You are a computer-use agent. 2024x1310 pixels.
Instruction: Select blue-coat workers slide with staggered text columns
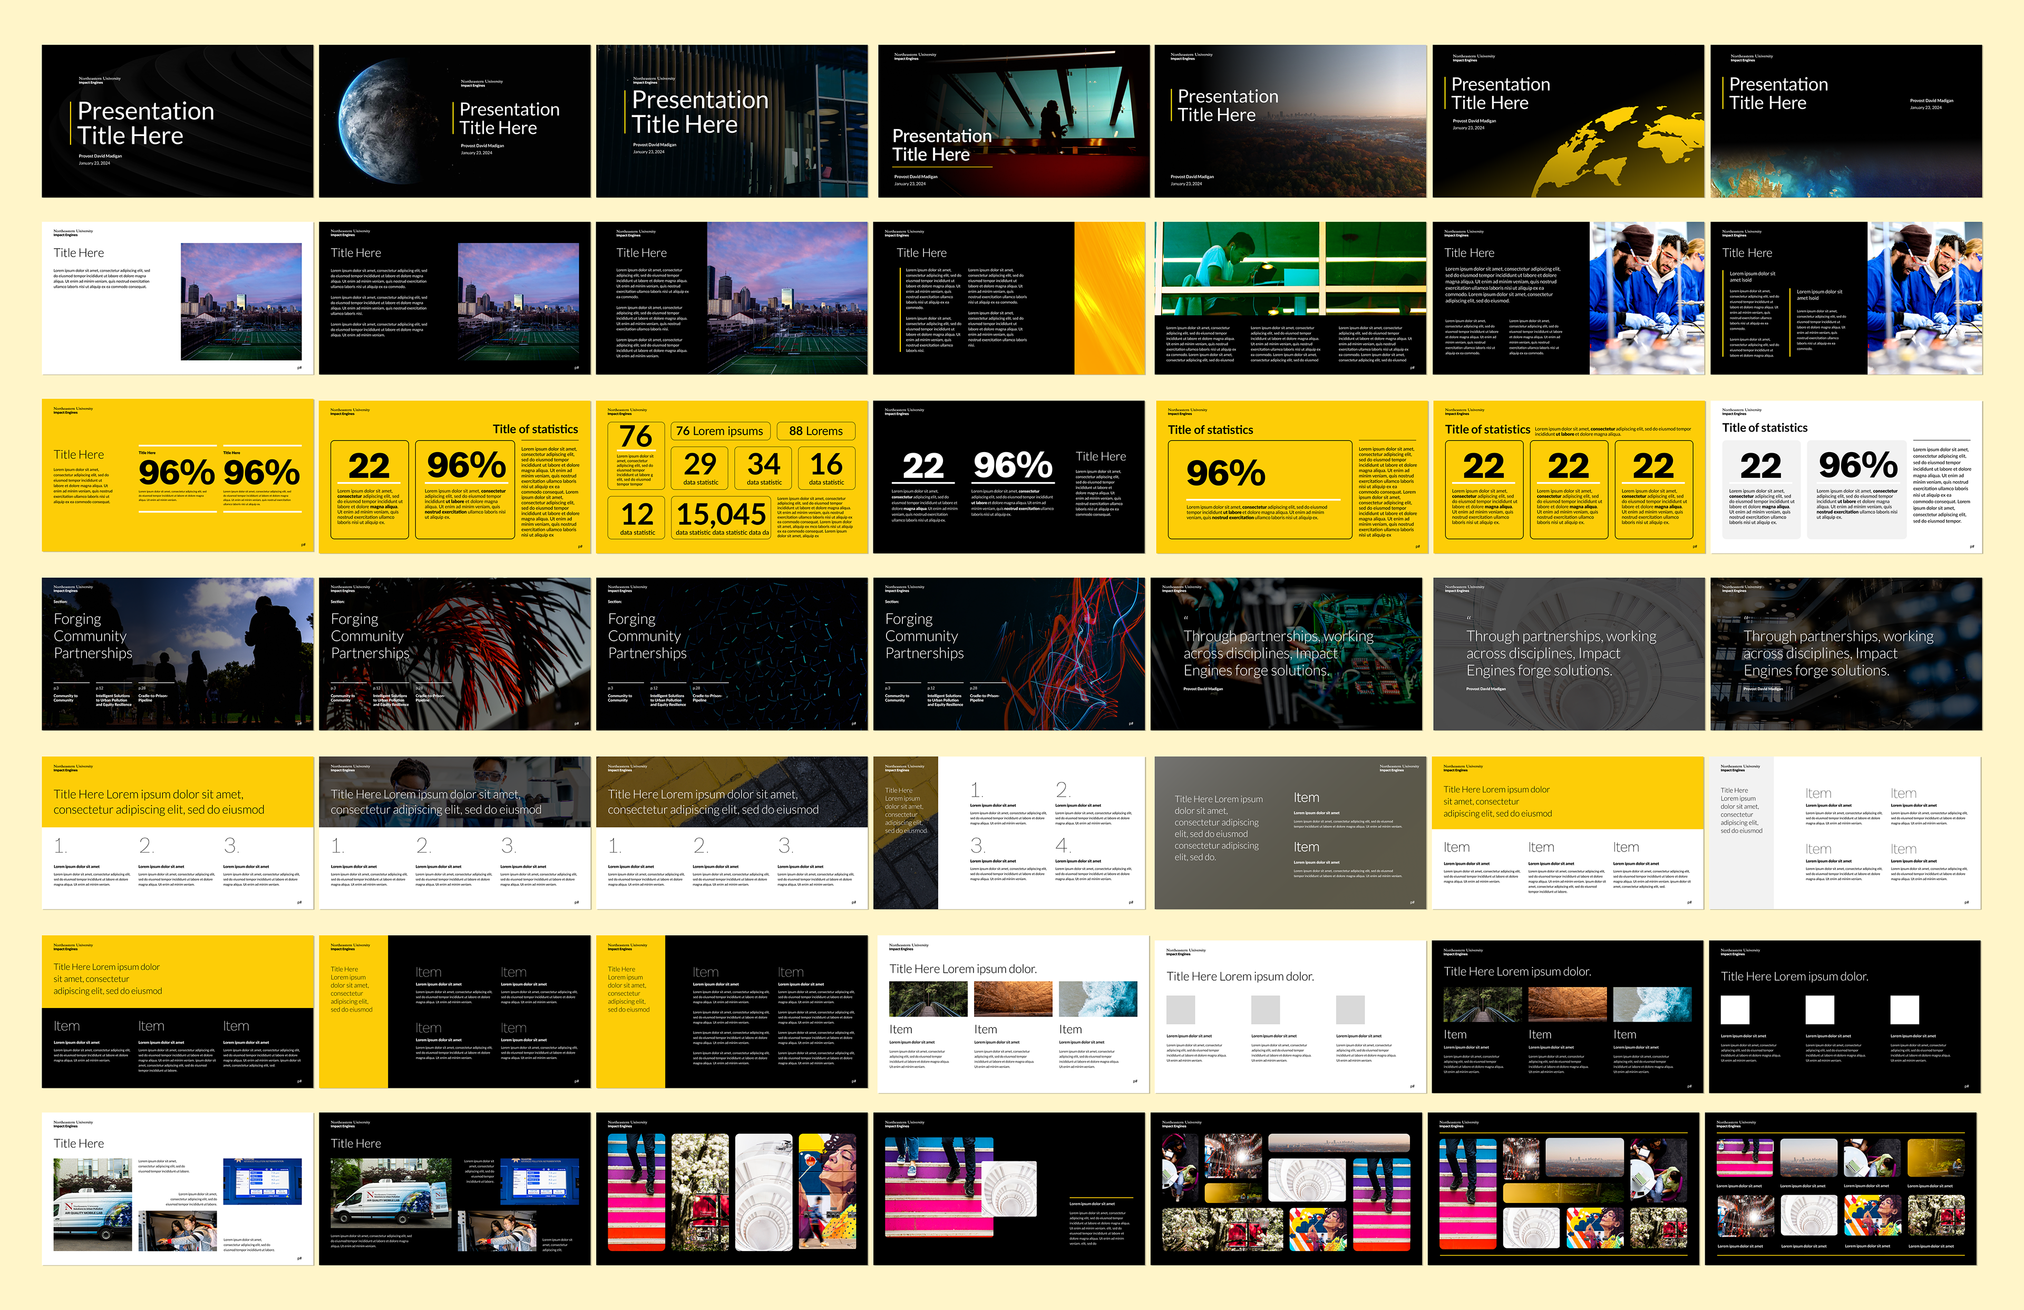click(x=1846, y=298)
